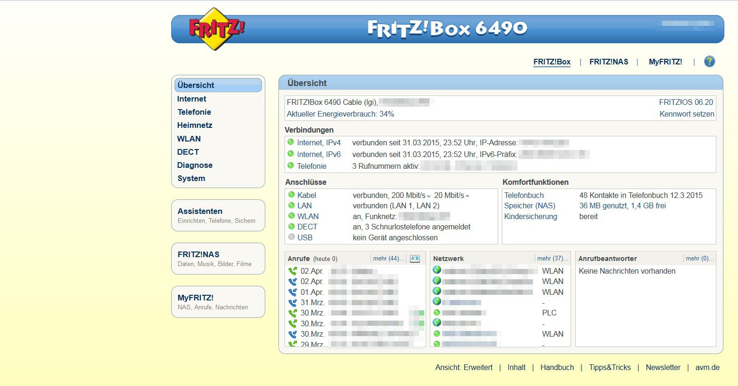Open the Speicher (NAS) link

tap(530, 205)
